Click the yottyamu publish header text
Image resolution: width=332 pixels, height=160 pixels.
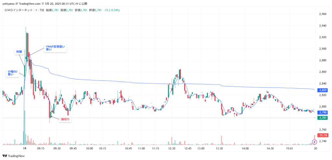[44, 4]
